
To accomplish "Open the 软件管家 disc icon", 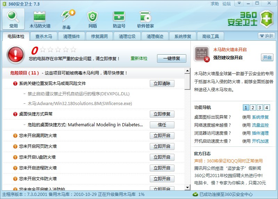I will [145, 19].
